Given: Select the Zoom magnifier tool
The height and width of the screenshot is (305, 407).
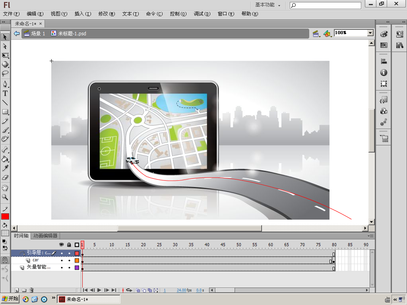Looking at the screenshot, I should (x=5, y=197).
